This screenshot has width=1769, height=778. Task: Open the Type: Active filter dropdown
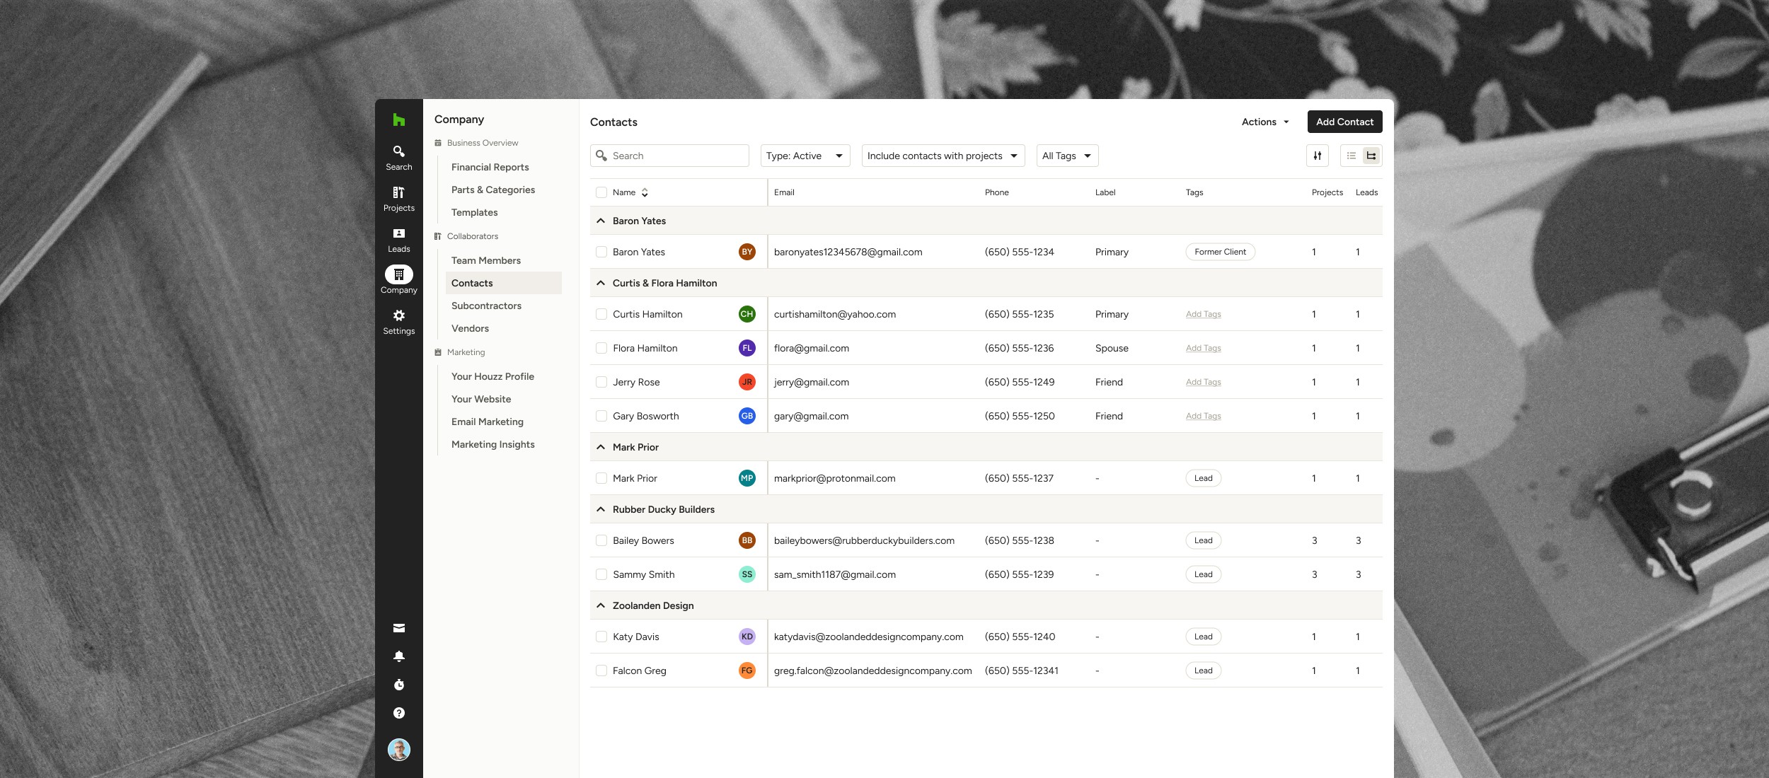pos(805,156)
